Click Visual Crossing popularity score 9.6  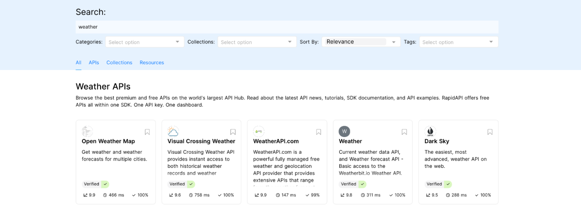click(175, 195)
